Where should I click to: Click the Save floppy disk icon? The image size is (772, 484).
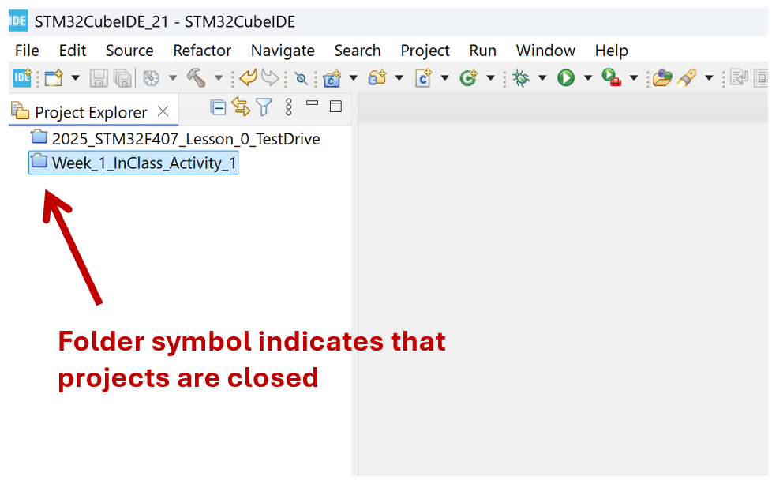coord(99,78)
